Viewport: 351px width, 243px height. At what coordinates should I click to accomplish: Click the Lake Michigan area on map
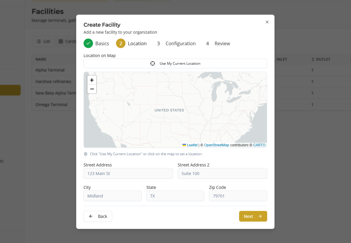point(214,92)
